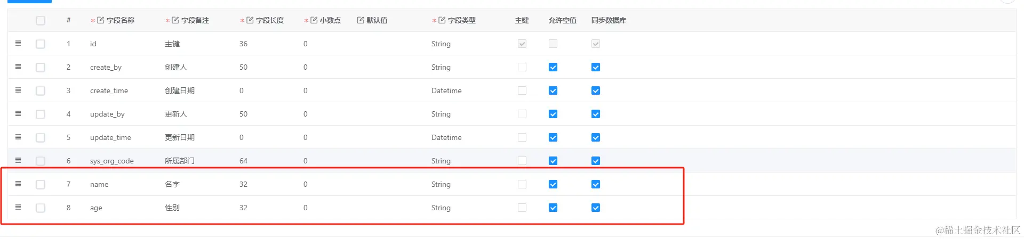
Task: Click drag handle icon for name row
Action: pyautogui.click(x=18, y=184)
